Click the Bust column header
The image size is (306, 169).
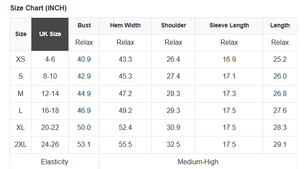(84, 26)
